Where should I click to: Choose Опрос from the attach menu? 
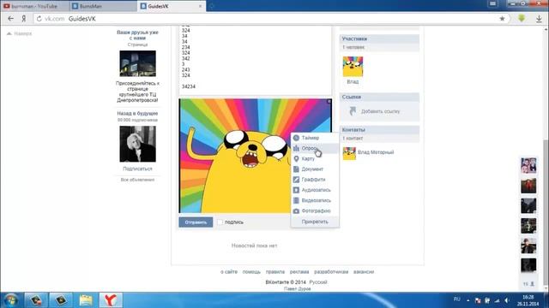pos(315,148)
